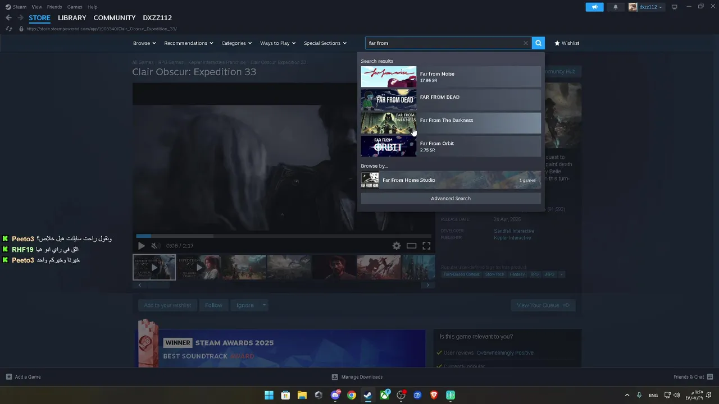The height and width of the screenshot is (404, 719).
Task: Open Brave browser from taskbar
Action: point(434,395)
